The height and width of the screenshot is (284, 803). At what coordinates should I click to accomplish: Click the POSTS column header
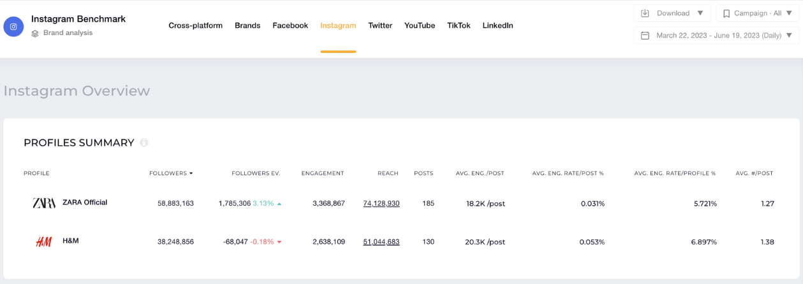pyautogui.click(x=424, y=173)
